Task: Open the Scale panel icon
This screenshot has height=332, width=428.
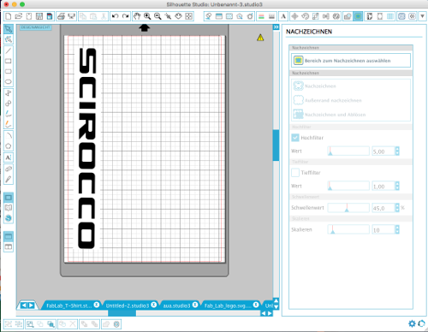Action: point(315,16)
